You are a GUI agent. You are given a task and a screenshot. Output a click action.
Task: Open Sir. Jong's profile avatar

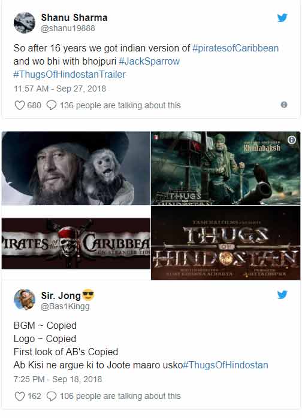tap(25, 300)
